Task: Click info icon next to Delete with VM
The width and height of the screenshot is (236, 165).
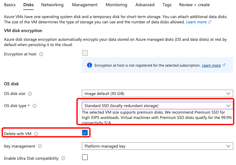Action: pyautogui.click(x=36, y=134)
